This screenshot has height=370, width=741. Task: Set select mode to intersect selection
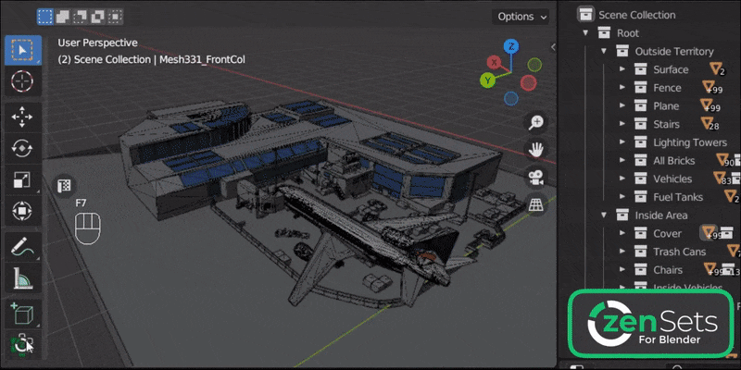point(115,17)
